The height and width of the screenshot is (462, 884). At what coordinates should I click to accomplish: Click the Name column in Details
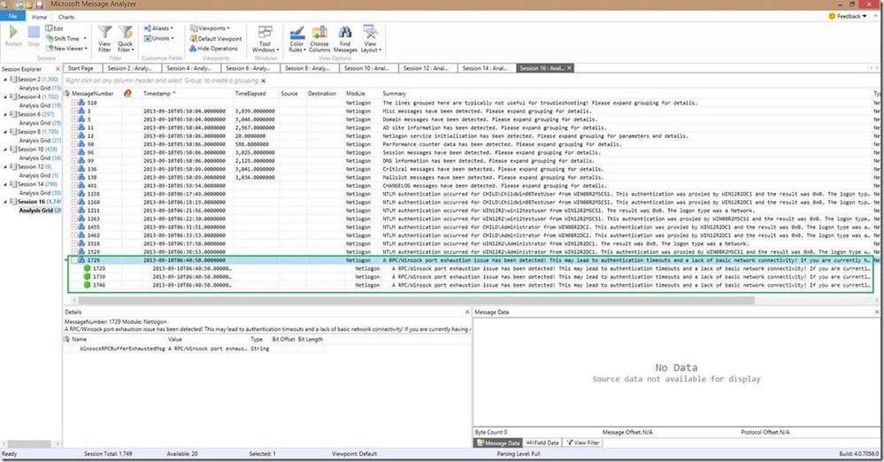click(79, 339)
